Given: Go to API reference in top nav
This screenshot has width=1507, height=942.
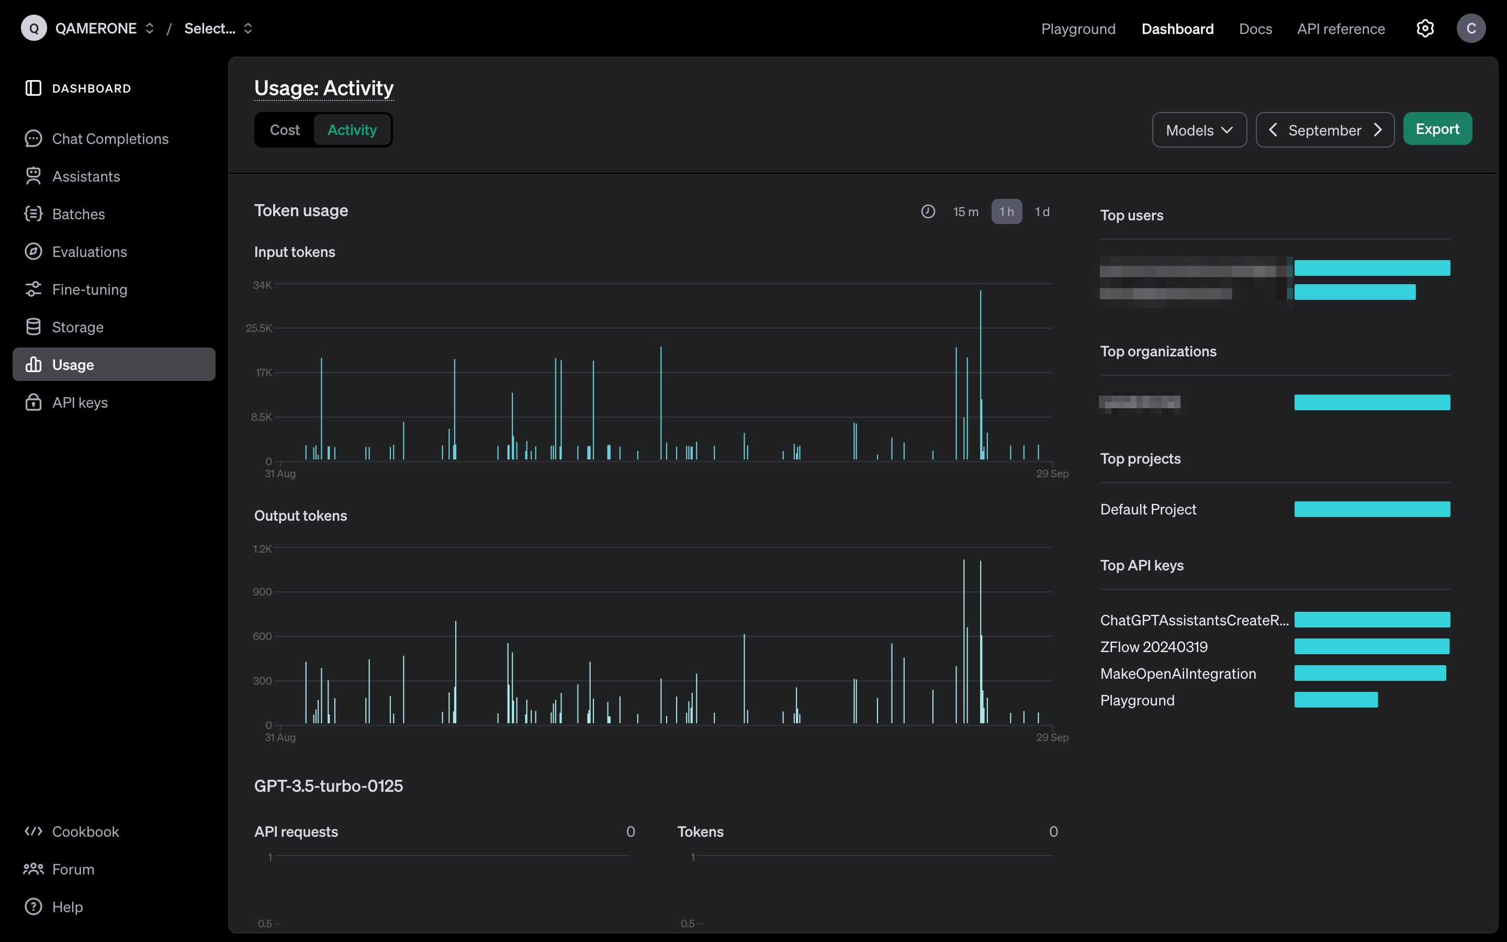Looking at the screenshot, I should click(1341, 29).
